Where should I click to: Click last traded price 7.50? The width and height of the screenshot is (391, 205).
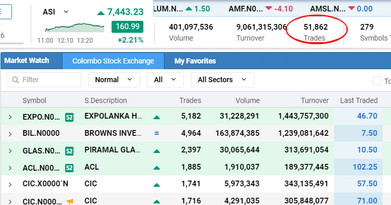click(369, 133)
